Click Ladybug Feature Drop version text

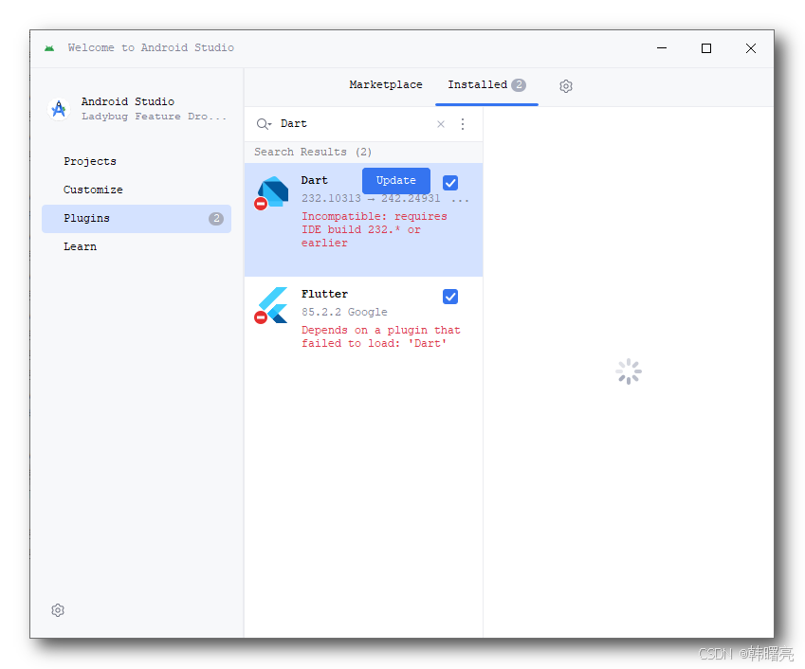tap(154, 117)
